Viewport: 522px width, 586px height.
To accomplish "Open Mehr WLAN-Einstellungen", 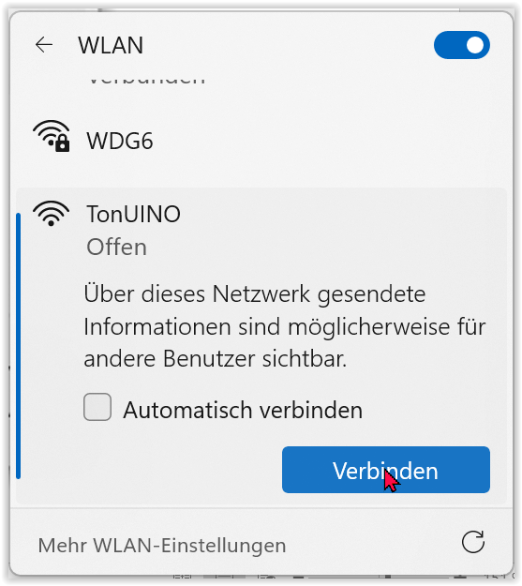I will click(162, 546).
